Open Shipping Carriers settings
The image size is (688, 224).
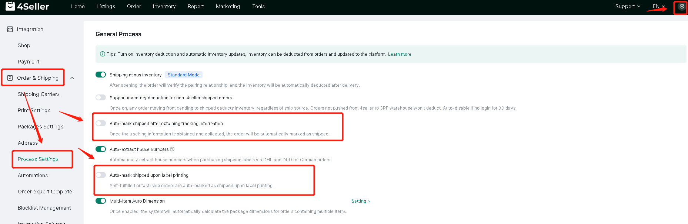[x=39, y=94]
